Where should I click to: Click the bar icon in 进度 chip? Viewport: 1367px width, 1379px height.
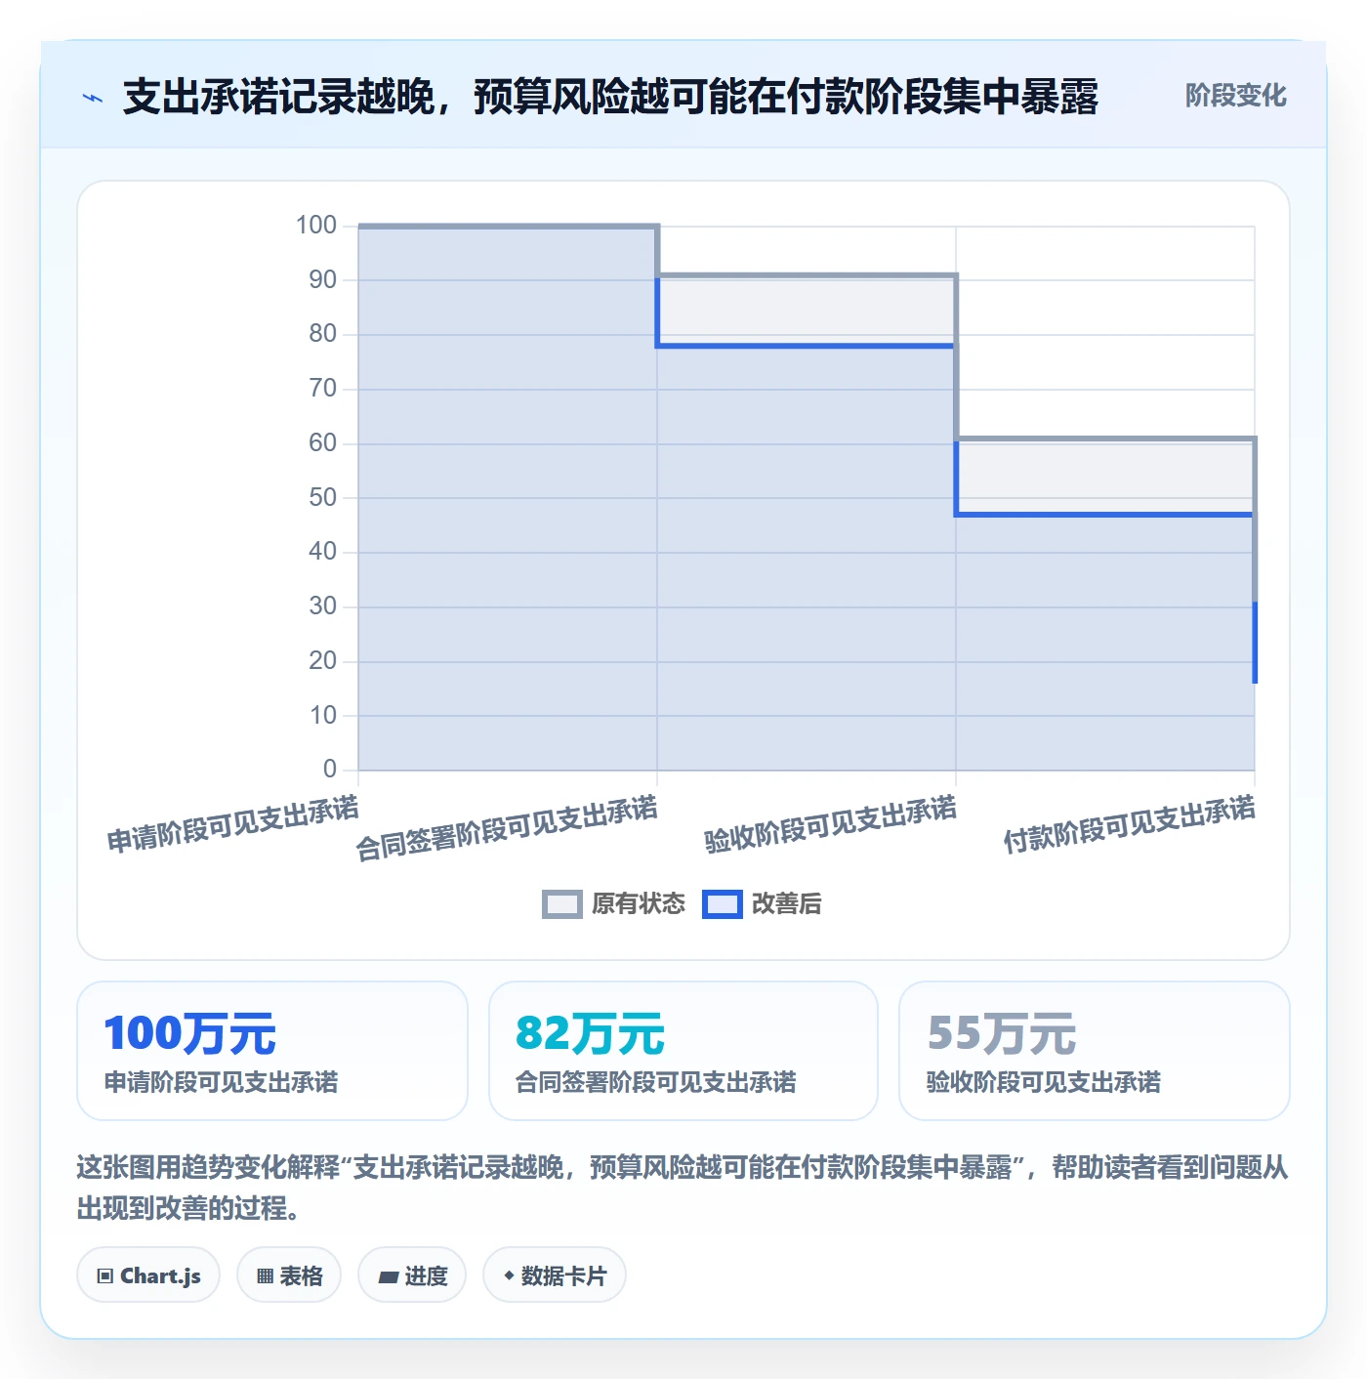[388, 1277]
